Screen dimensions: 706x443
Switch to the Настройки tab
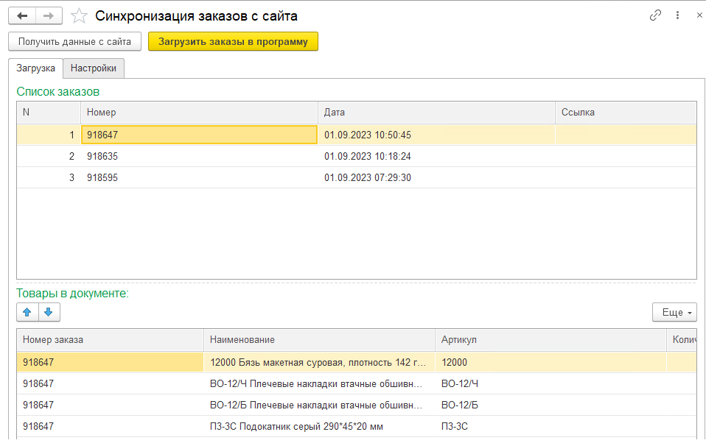[94, 68]
